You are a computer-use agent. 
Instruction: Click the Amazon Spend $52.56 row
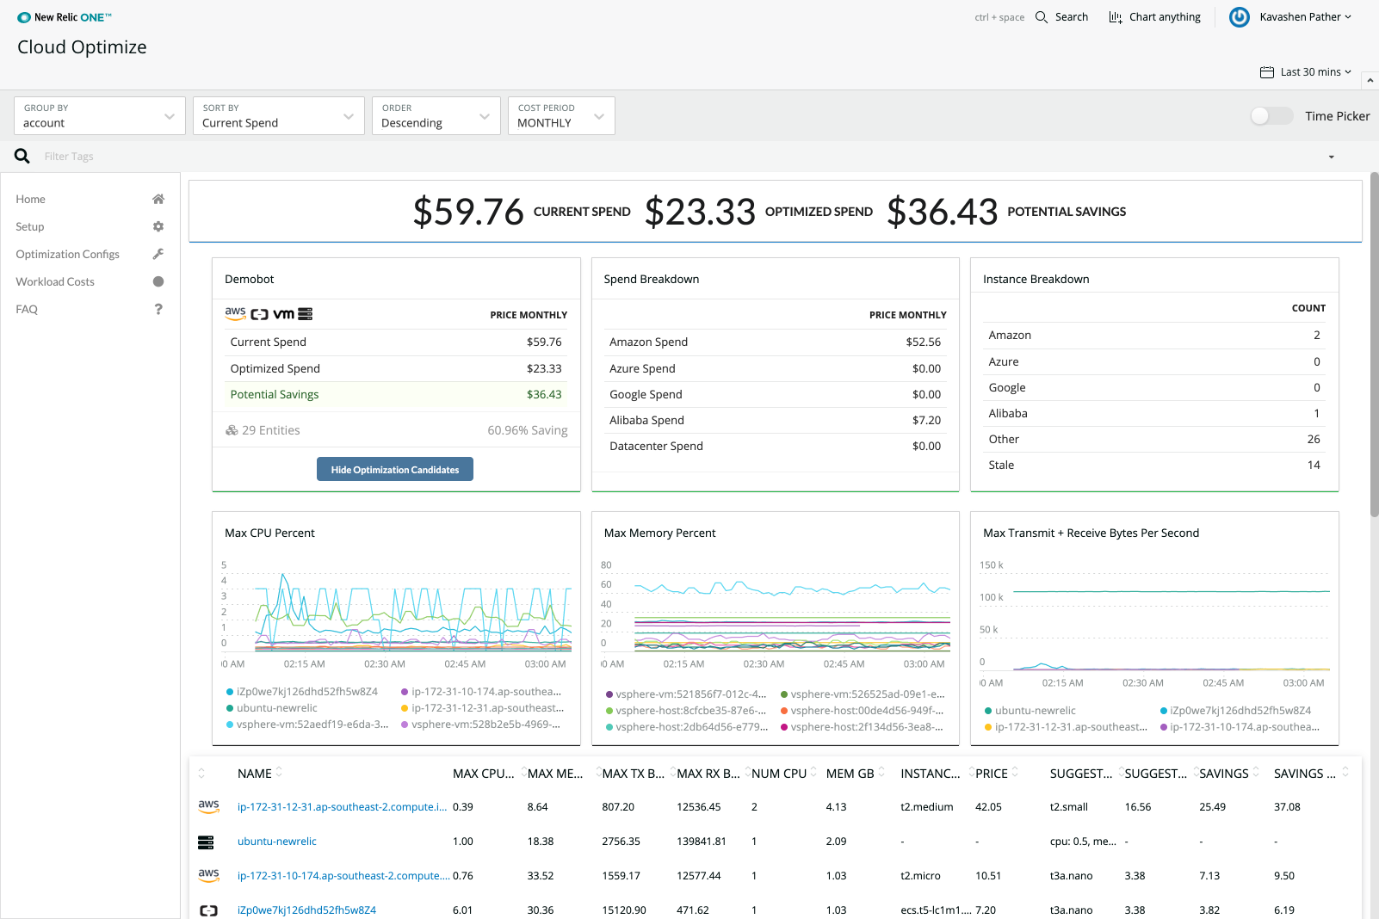click(x=776, y=342)
